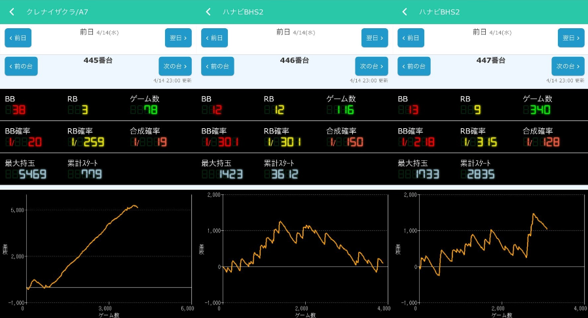Click 翌日 button for machine 445番台
Image resolution: width=588 pixels, height=318 pixels.
[178, 38]
